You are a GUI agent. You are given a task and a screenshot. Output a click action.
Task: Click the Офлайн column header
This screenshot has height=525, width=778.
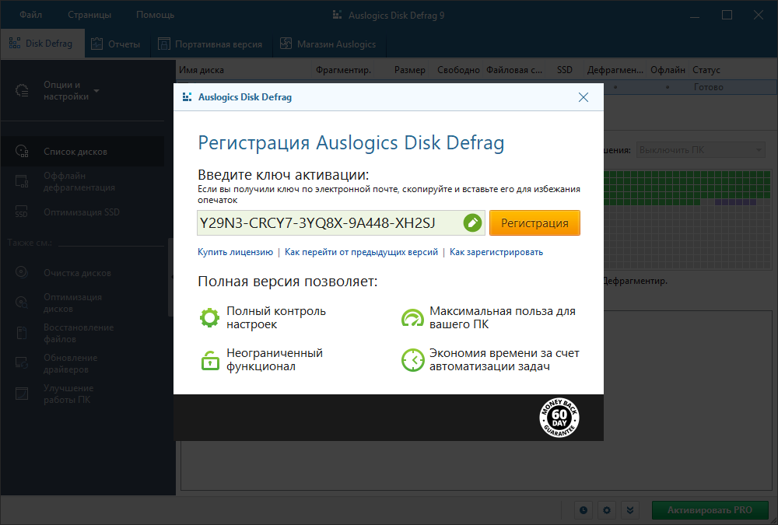[668, 70]
